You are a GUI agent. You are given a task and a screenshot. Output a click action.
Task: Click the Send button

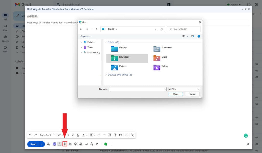click(33, 144)
